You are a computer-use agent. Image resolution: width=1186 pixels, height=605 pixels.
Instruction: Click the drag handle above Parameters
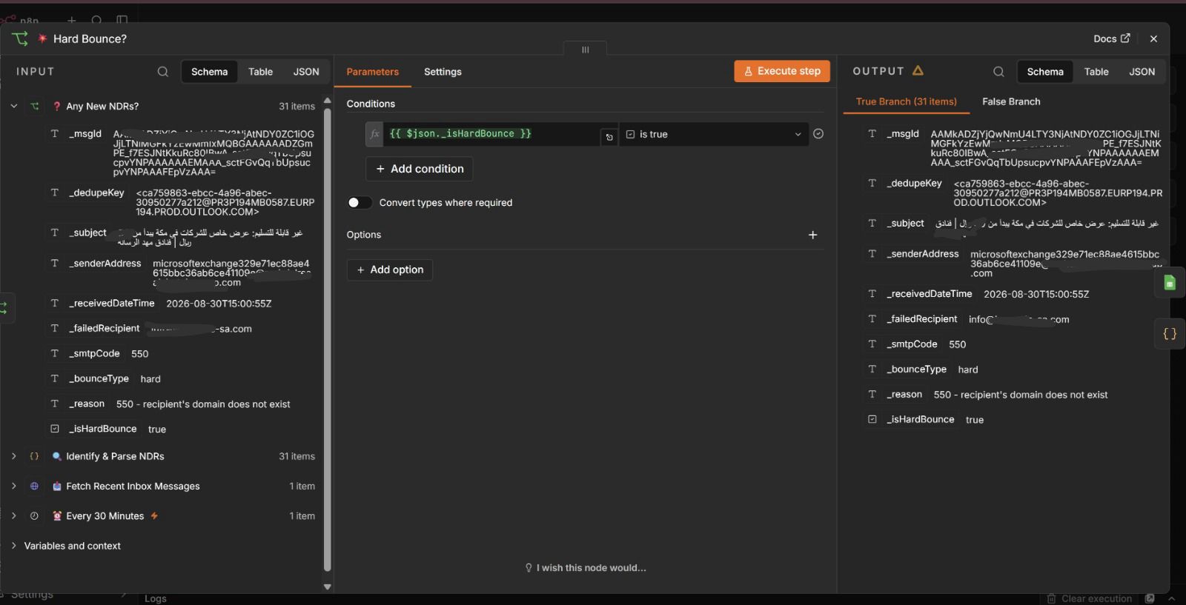(586, 50)
